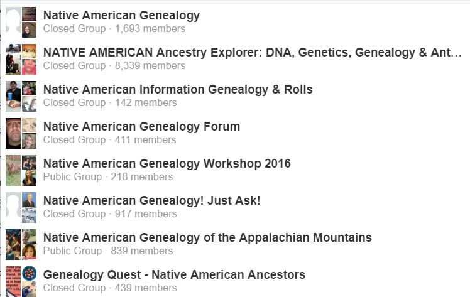Open NATIVE AMERICAN Ancestry Explorer group link
This screenshot has height=297, width=470.
pyautogui.click(x=251, y=53)
